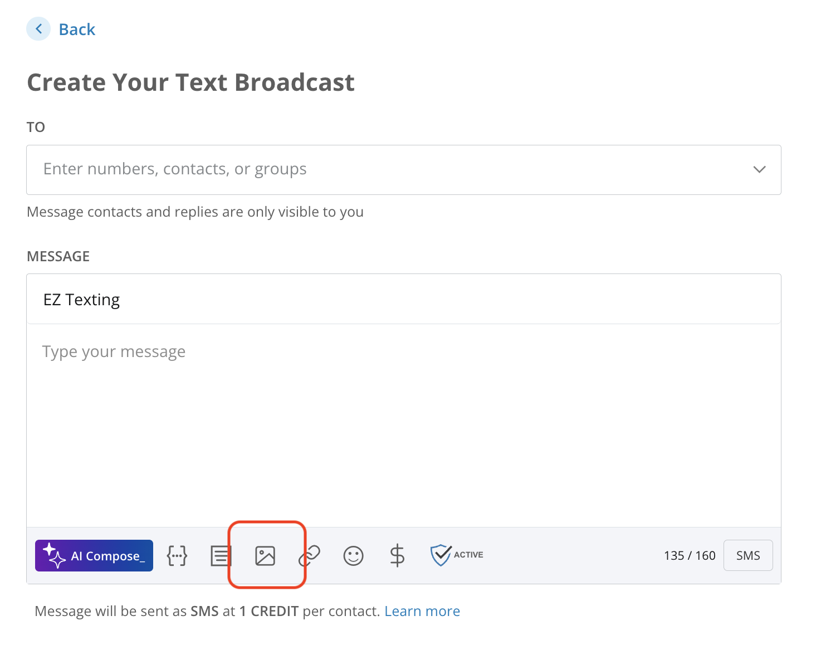
Task: Focus the Enter numbers, contacts, or groups field
Action: click(404, 170)
